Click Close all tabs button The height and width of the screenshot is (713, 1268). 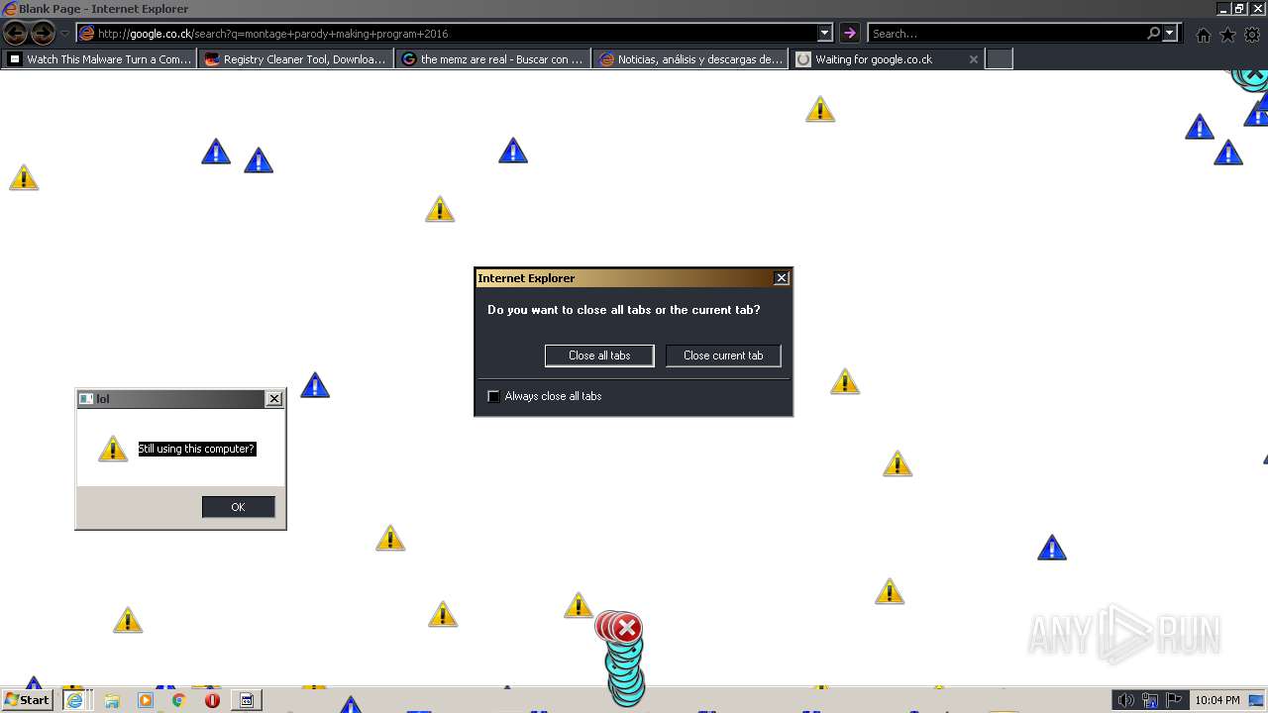coord(599,356)
